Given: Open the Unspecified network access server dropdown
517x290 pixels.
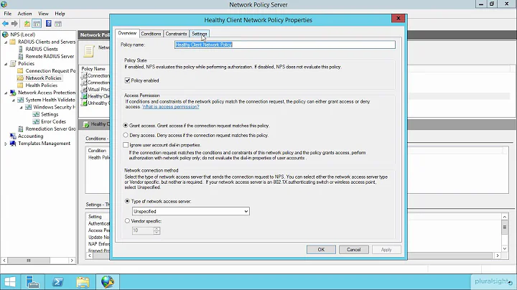Looking at the screenshot, I should (x=190, y=211).
